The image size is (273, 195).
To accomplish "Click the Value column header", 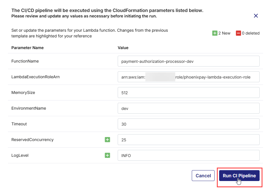I will click(x=123, y=48).
